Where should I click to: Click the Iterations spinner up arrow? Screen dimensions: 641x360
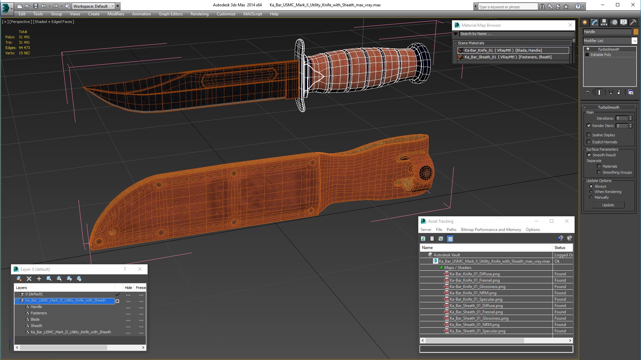coord(630,117)
